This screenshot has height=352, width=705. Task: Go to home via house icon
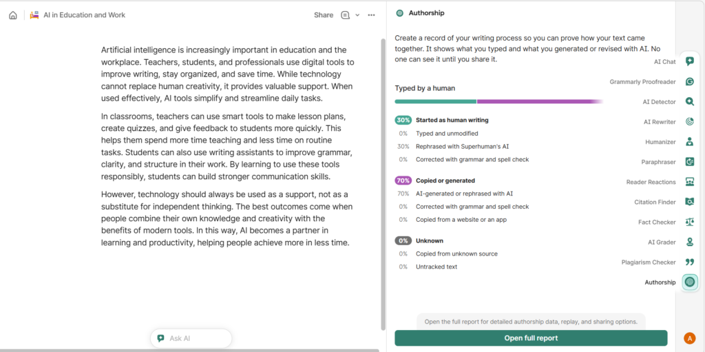click(12, 15)
